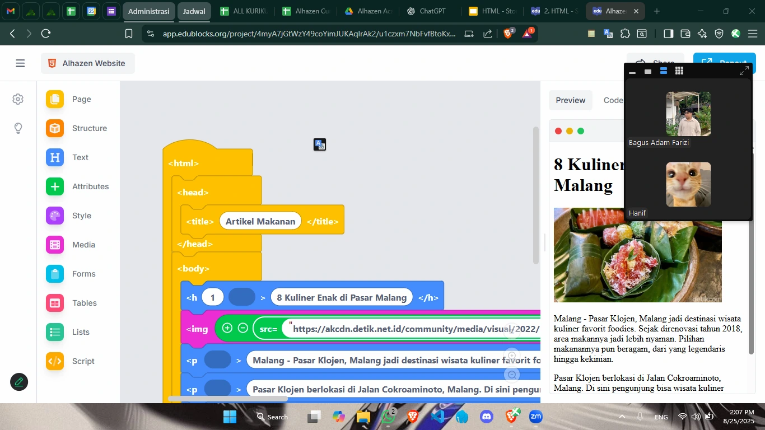Open the Media category in the blocks sidebar
765x430 pixels.
(82, 245)
